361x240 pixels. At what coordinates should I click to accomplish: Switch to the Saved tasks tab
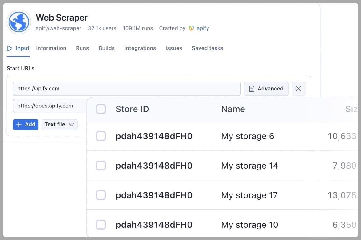(207, 48)
